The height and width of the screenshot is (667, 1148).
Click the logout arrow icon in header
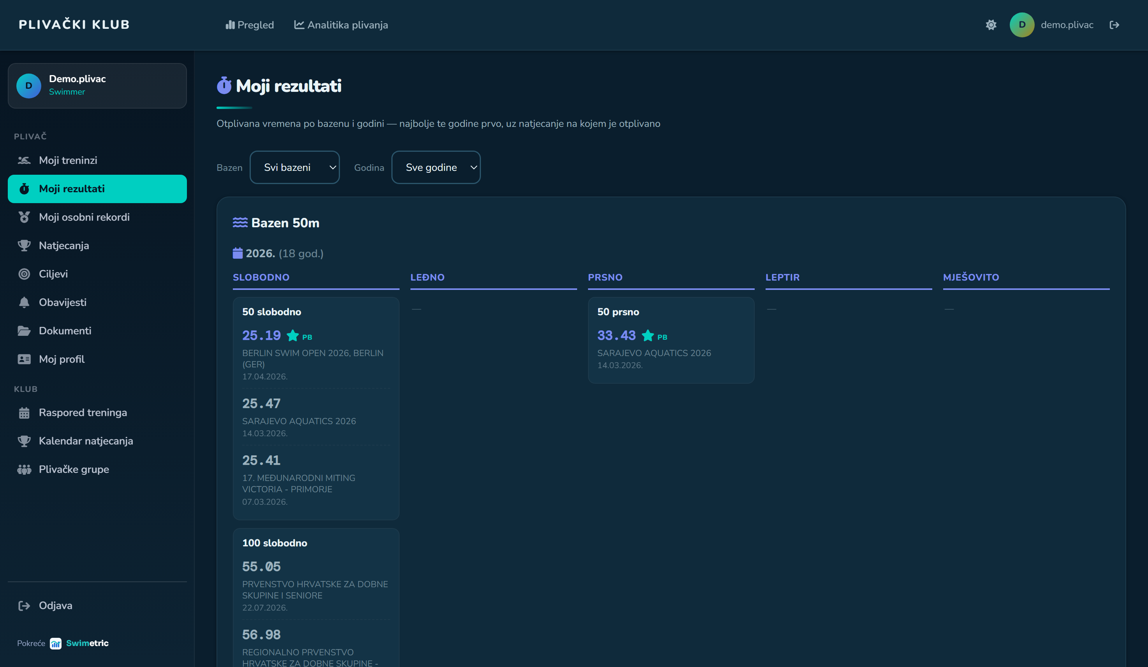(1114, 25)
